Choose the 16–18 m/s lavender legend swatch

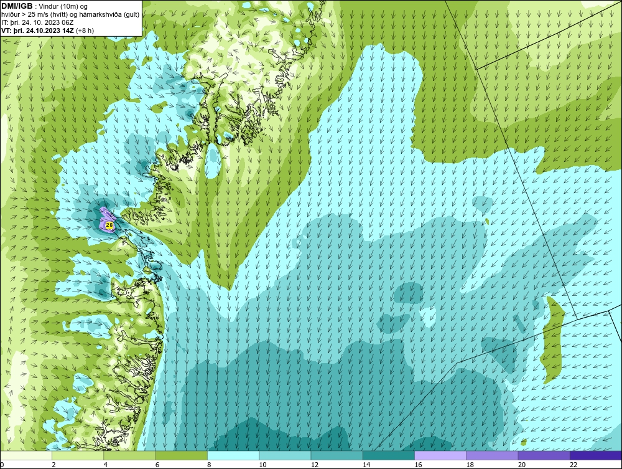tap(440, 455)
